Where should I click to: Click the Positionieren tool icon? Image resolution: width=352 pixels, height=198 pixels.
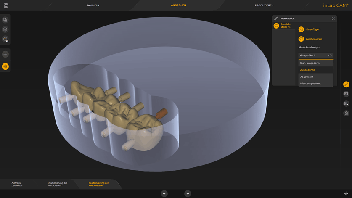(x=301, y=39)
